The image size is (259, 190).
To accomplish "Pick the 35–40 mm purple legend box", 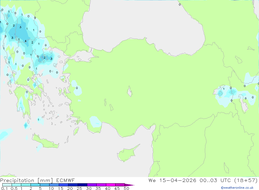I will point(101,185).
